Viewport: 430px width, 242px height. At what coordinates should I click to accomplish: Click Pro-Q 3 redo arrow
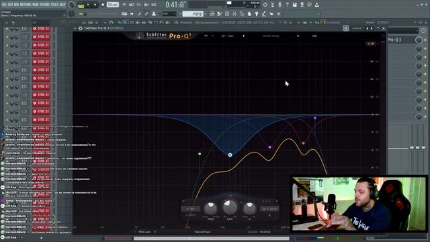point(212,36)
